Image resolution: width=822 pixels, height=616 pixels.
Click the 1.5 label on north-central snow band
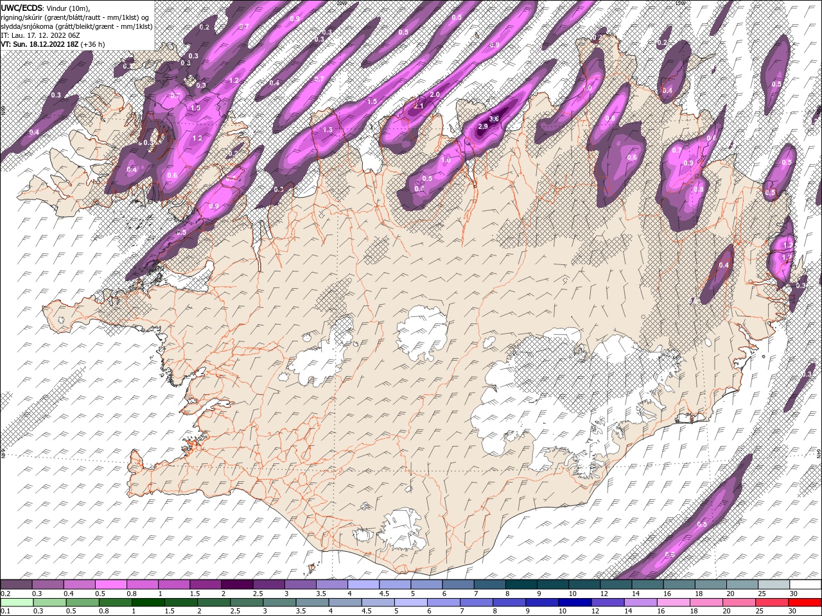372,102
